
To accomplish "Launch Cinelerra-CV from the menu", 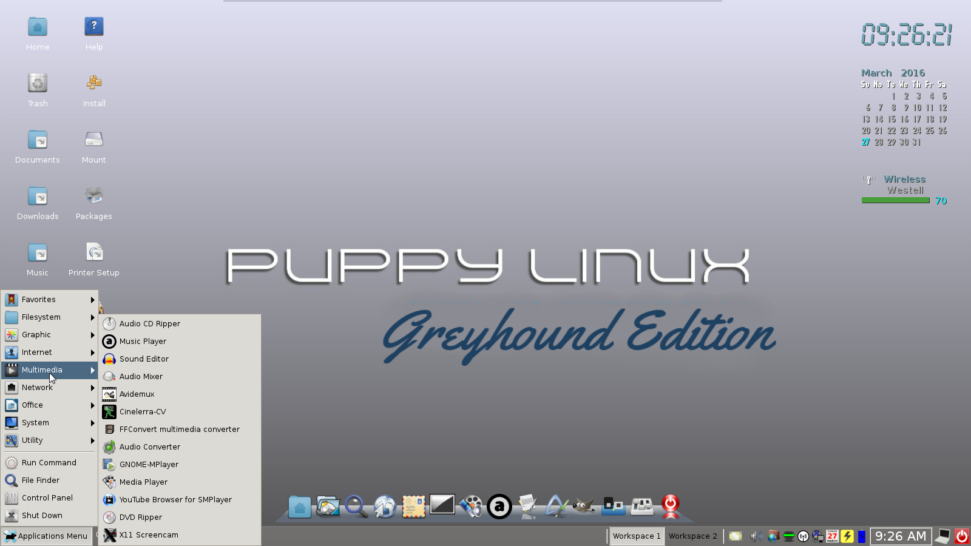I will 180,412.
